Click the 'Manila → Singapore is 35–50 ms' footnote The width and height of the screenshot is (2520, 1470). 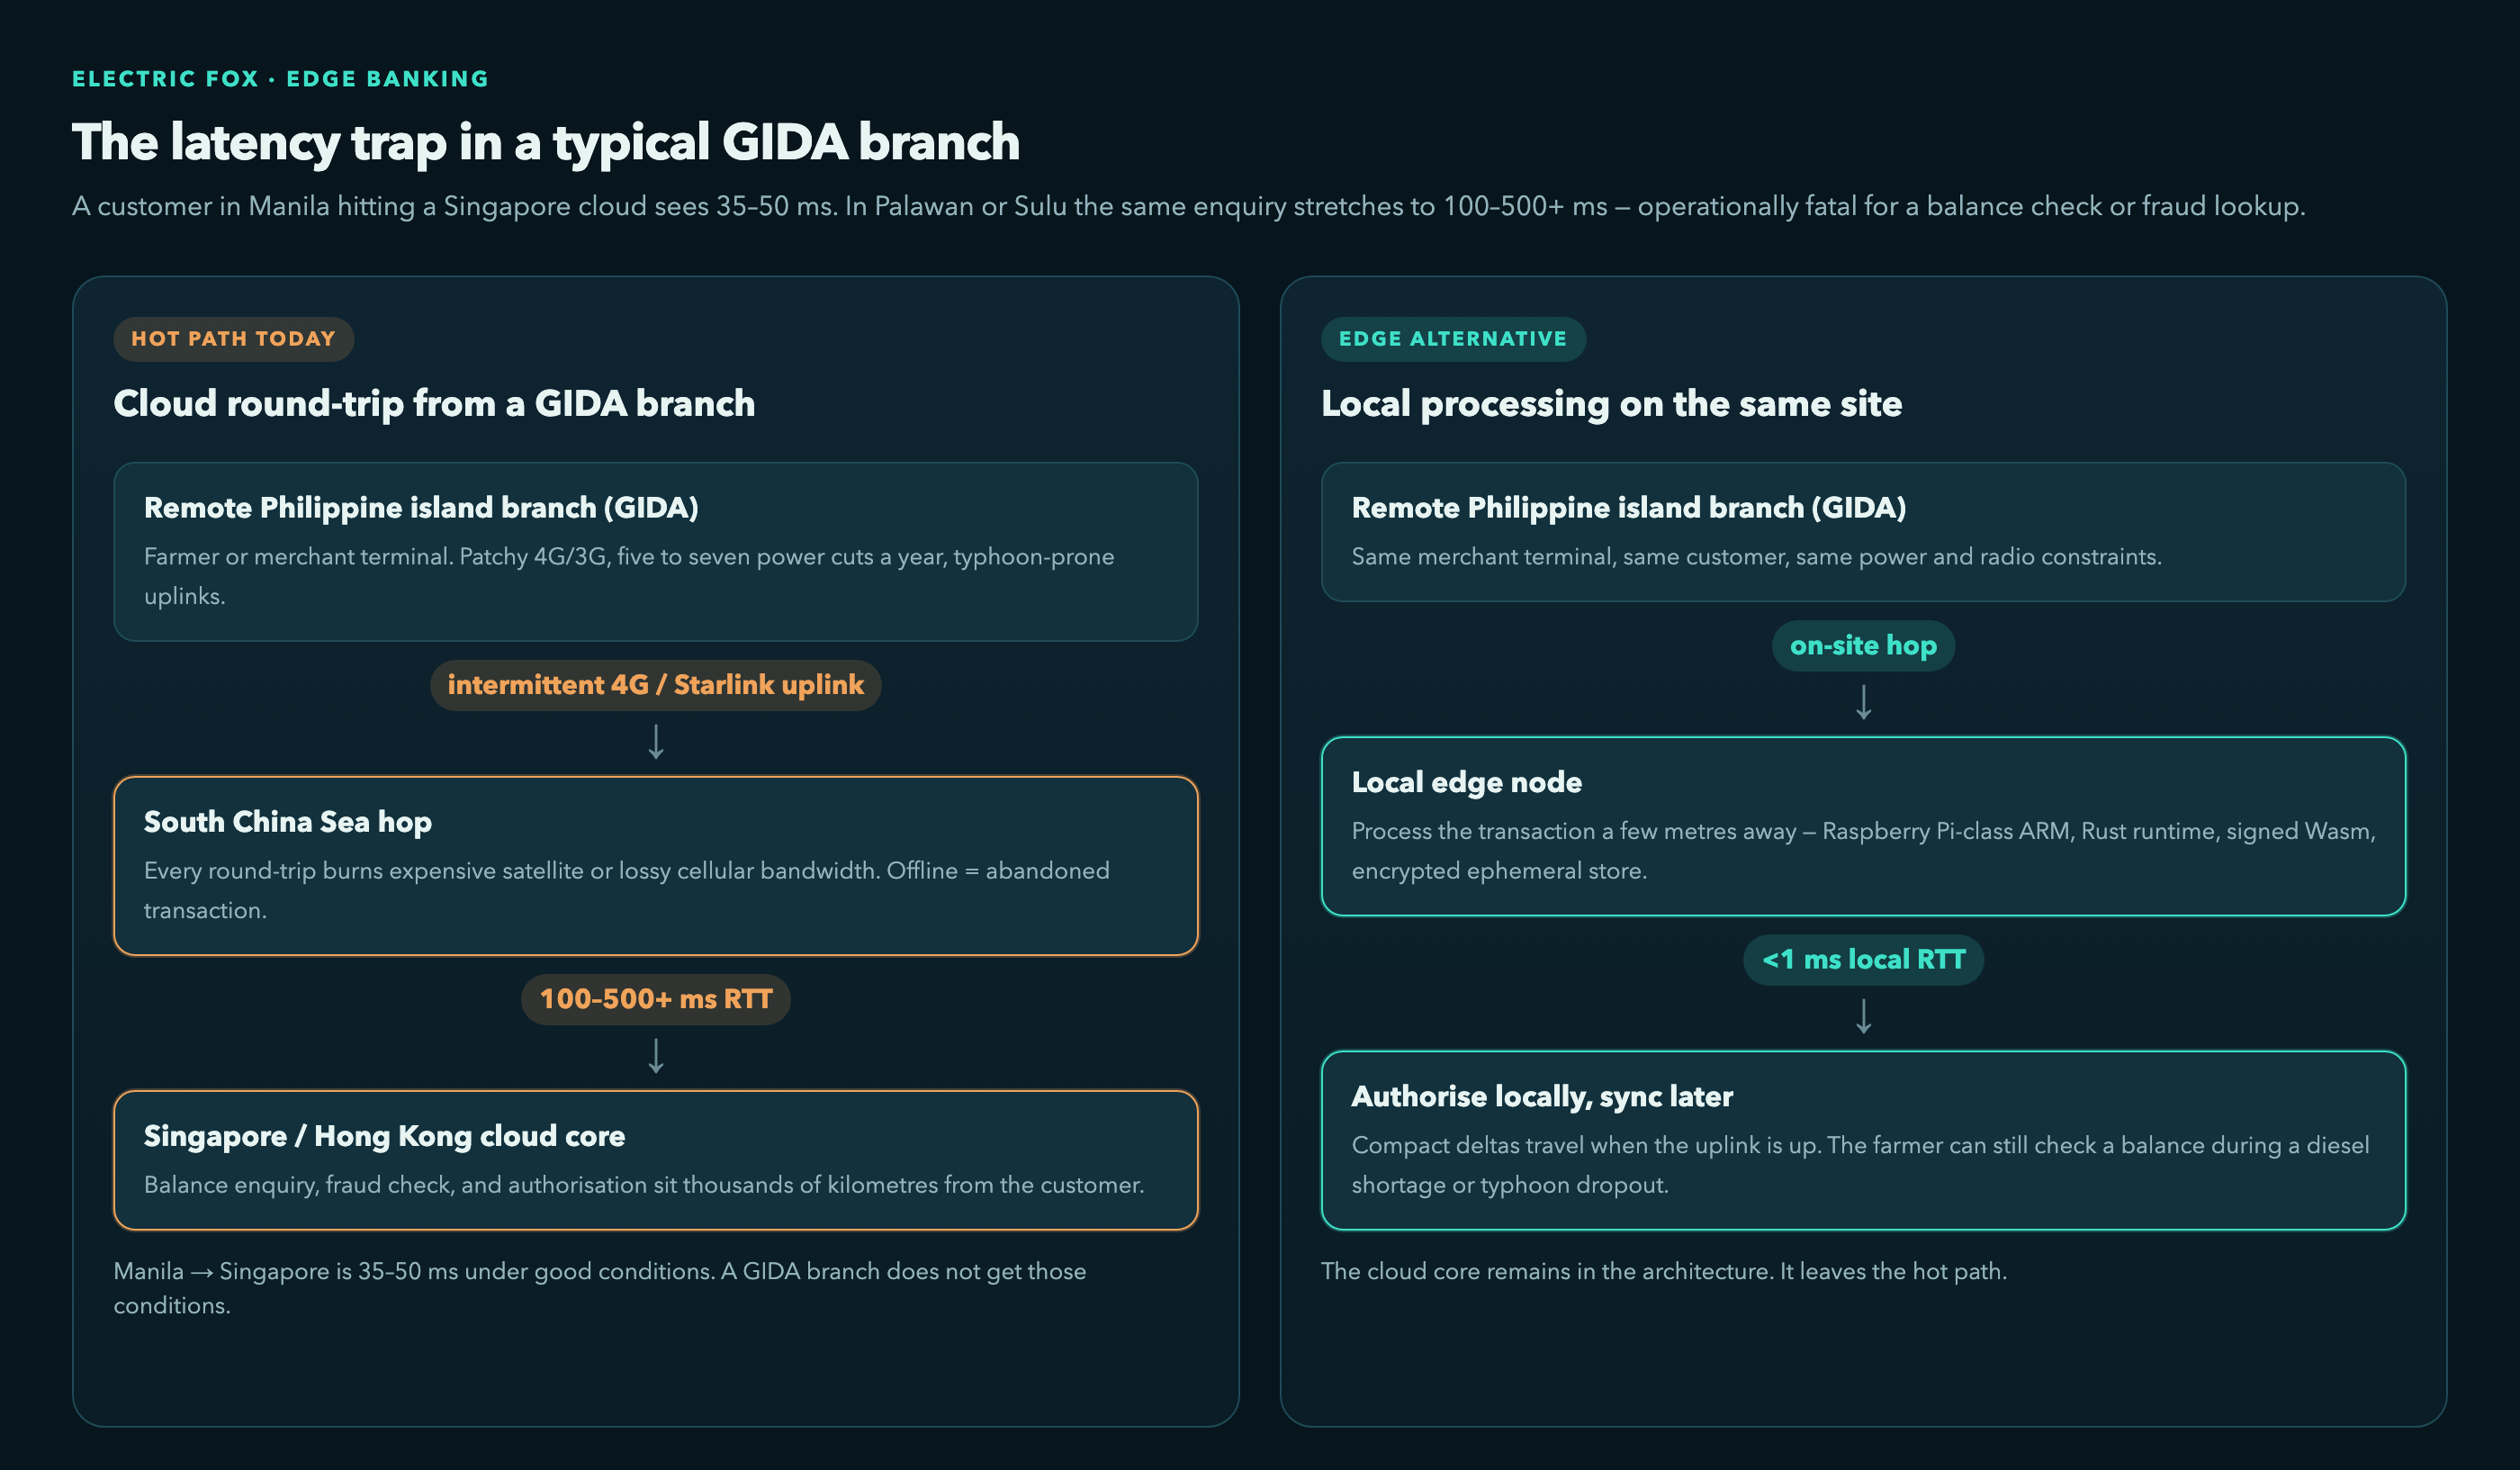click(600, 1288)
